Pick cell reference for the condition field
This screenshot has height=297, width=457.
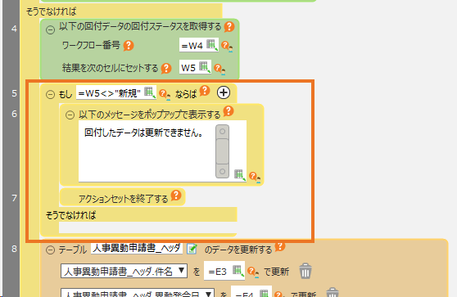150,92
